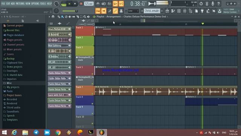The image size is (241, 136).
Task: Click Arrangement in the playlist title breadcrumb
Action: tap(114, 17)
